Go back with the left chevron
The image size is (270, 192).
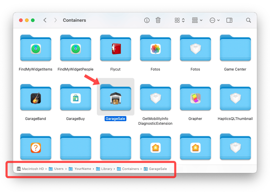pyautogui.click(x=45, y=20)
